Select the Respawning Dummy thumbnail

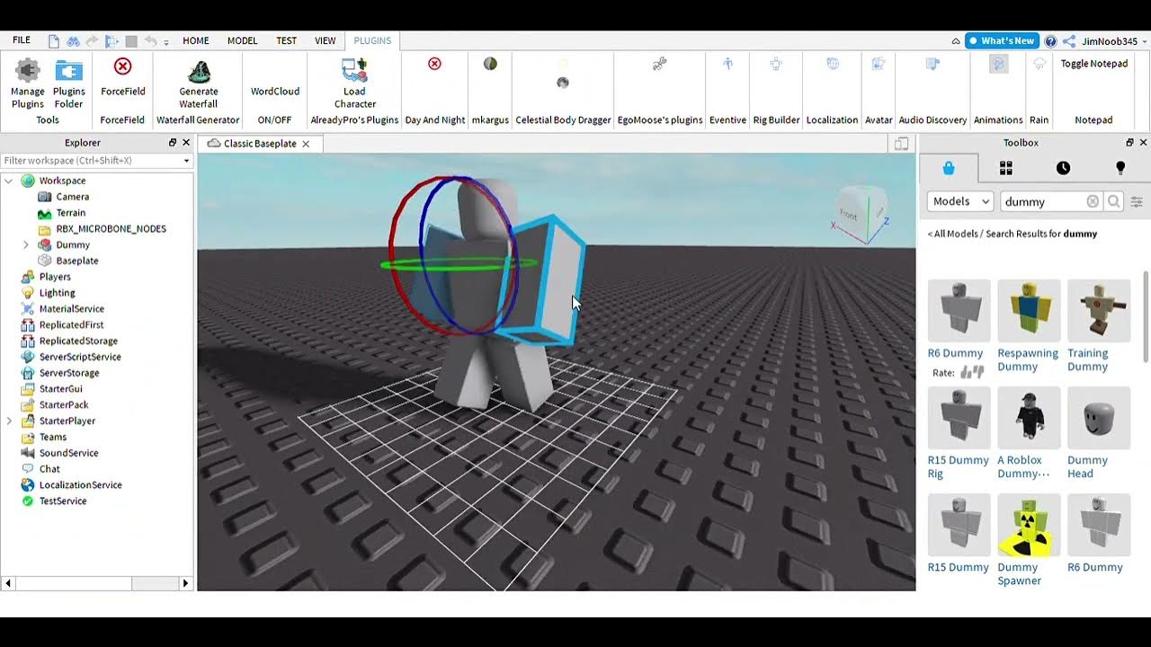coord(1029,310)
